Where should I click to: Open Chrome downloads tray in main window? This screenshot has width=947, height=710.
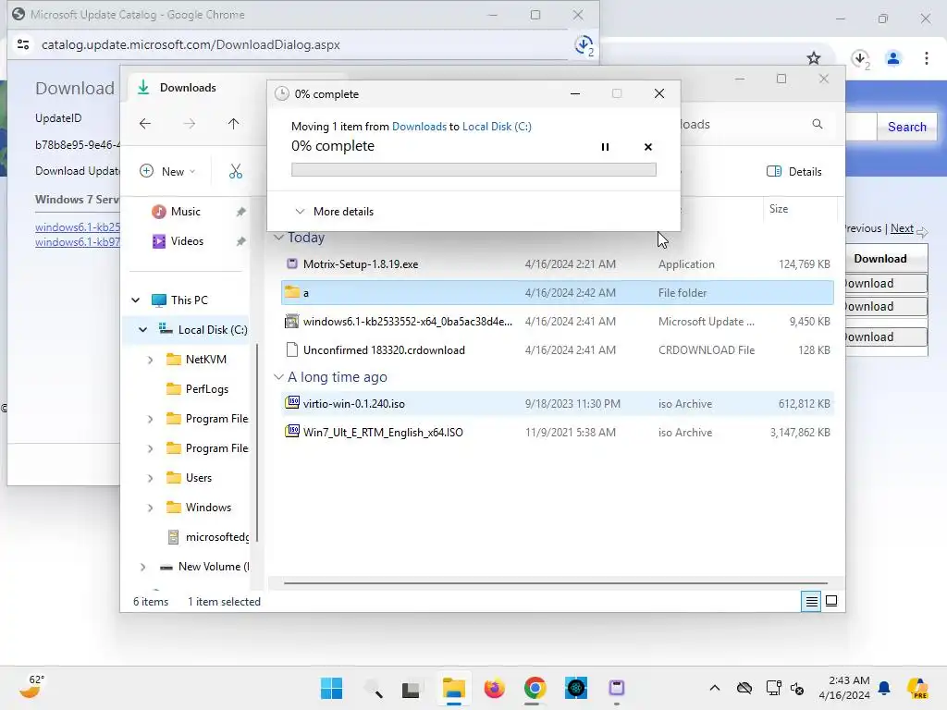(x=860, y=59)
